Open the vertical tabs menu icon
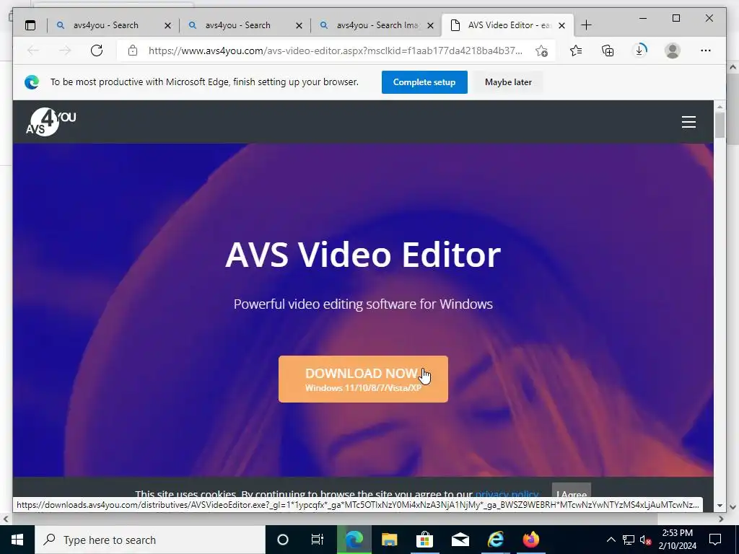Screen dimensions: 739x554 [30, 25]
